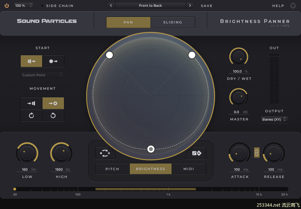Click the Brightness Panner title
This screenshot has height=209, width=301.
255,21
